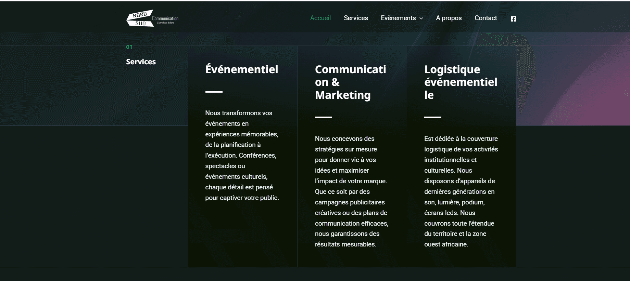Select the Événementiel card heading
Viewport: 630px width, 281px height.
pos(242,69)
